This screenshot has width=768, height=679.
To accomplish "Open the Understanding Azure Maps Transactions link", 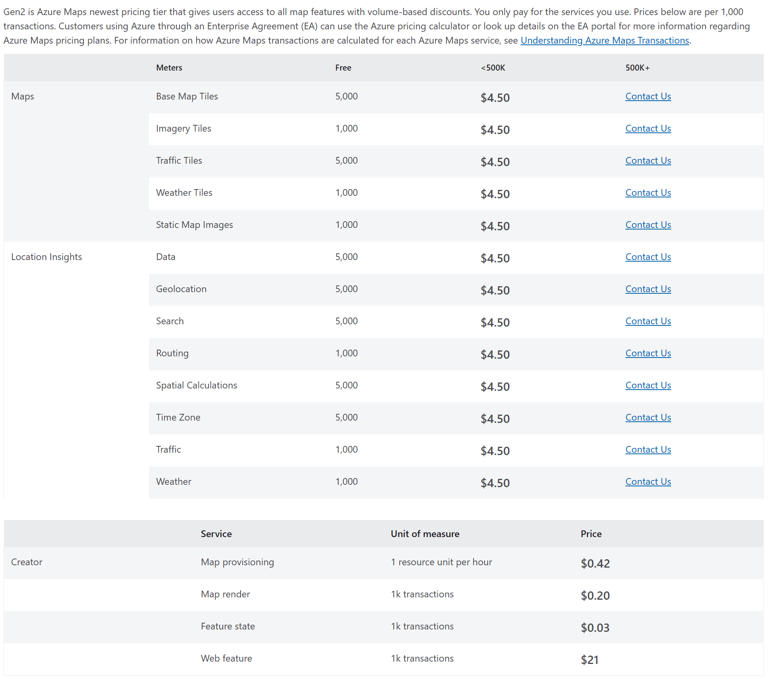I will pyautogui.click(x=605, y=40).
